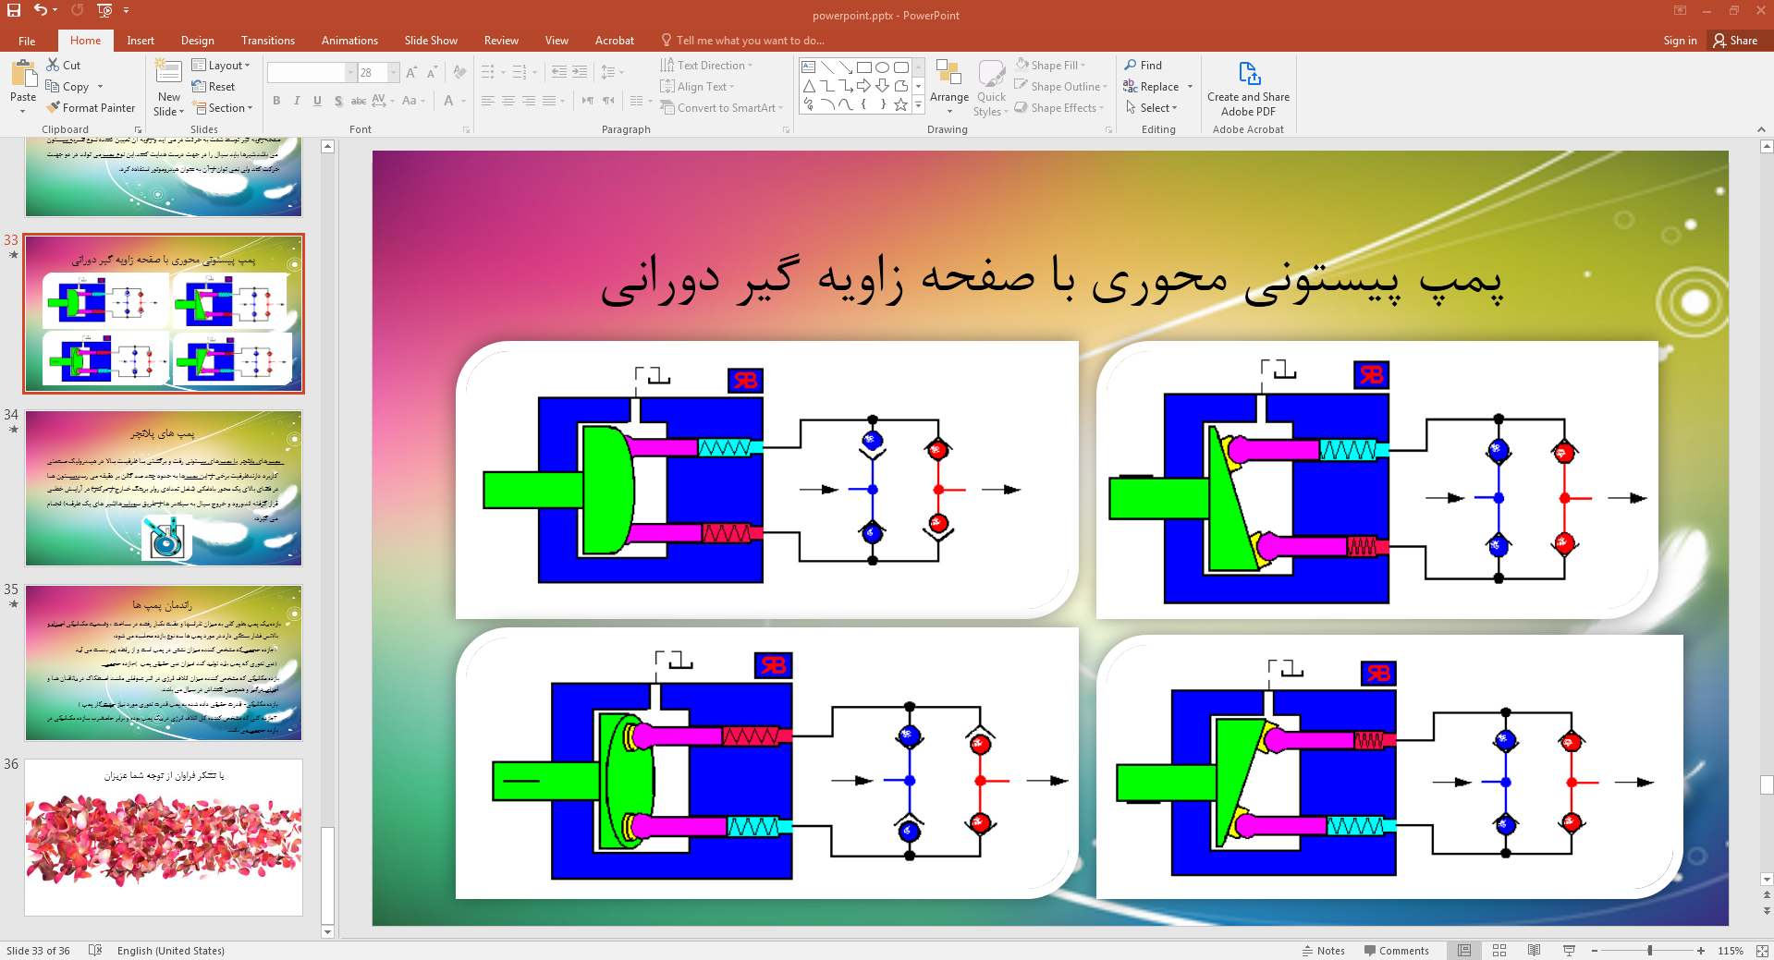Toggle Strikethrough formatting

tap(359, 101)
